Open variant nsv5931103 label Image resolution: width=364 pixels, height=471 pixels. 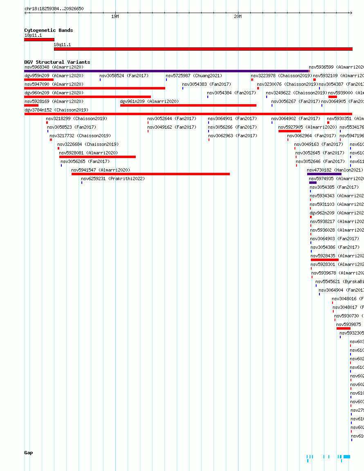pos(337,204)
